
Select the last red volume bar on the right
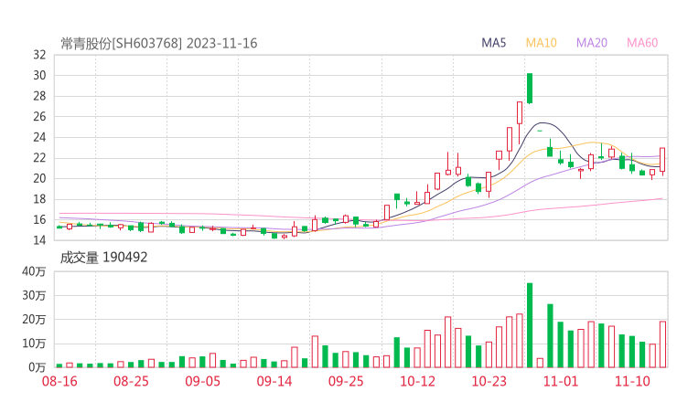[x=662, y=344]
